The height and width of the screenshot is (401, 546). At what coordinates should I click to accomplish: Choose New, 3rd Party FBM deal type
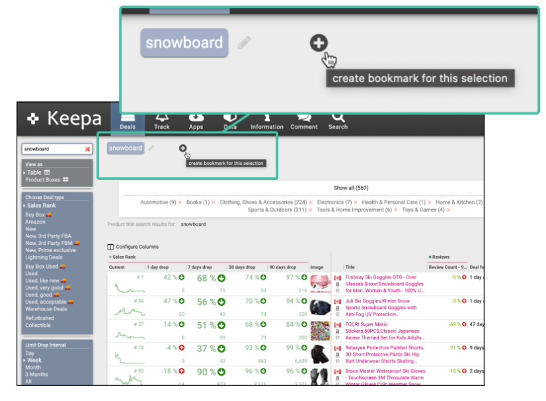(52, 243)
